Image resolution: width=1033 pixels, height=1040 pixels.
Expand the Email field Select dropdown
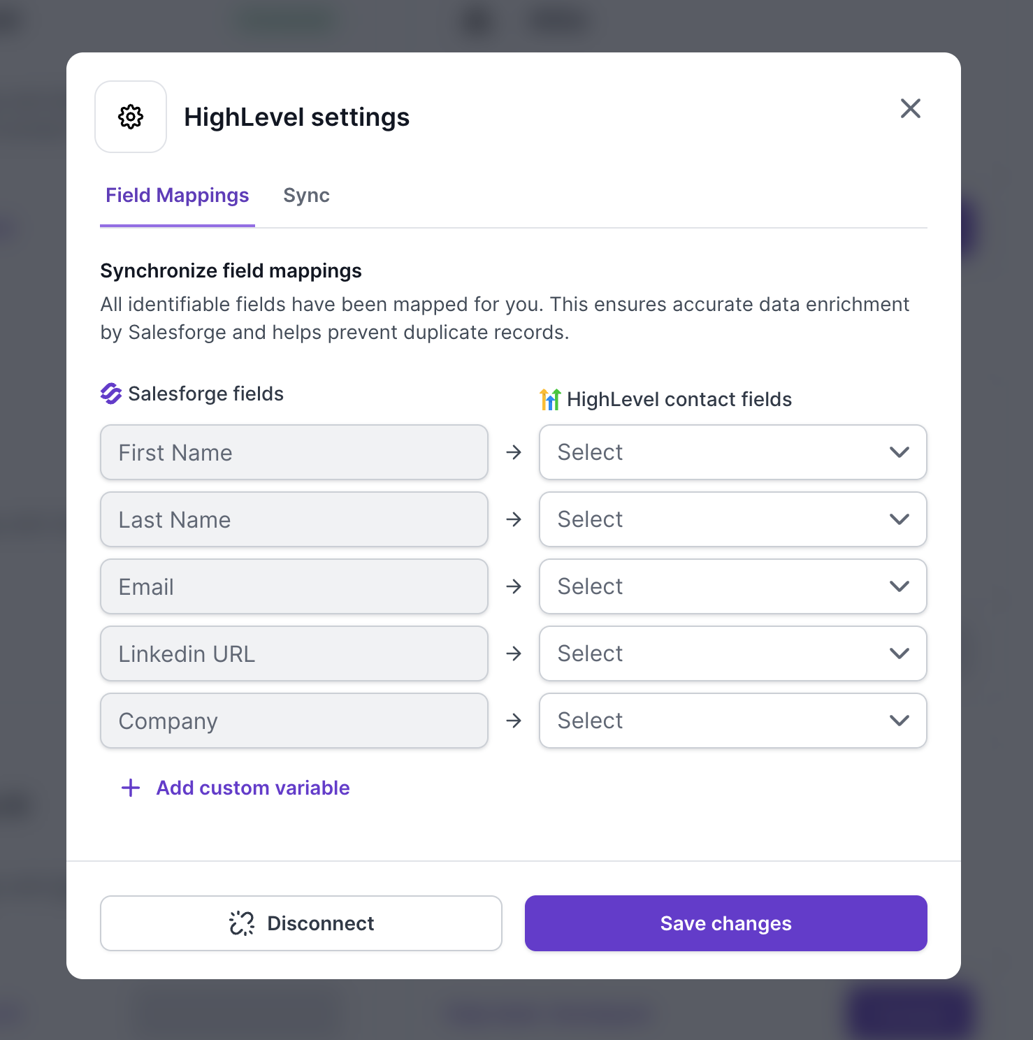click(732, 586)
